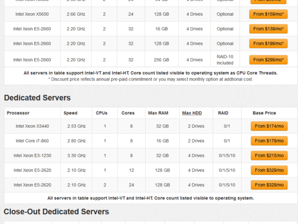Click Intel Xeon E5-2660 in the 256 GB row
298x224 pixels.
point(32,60)
